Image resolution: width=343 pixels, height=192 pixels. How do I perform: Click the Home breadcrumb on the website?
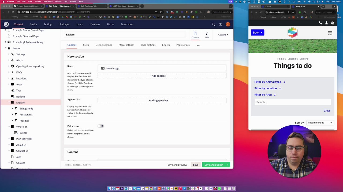click(x=281, y=59)
